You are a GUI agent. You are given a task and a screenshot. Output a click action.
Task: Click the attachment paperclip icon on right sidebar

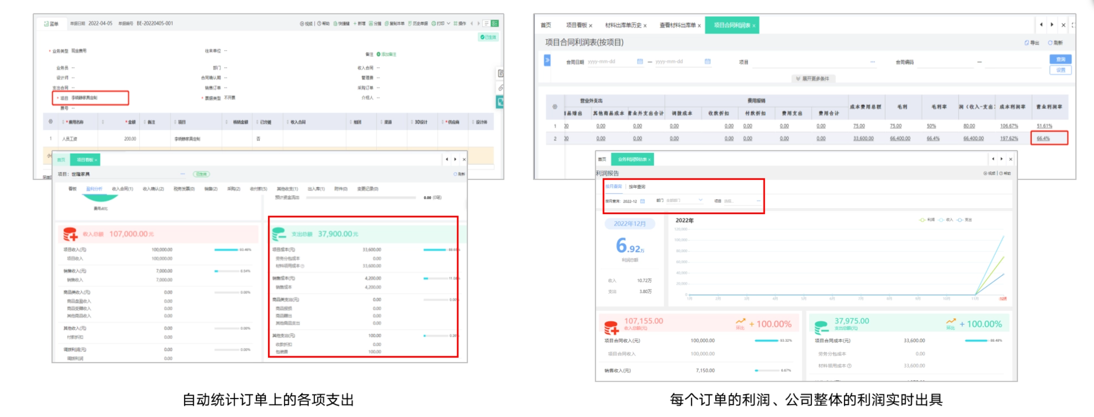tap(500, 88)
